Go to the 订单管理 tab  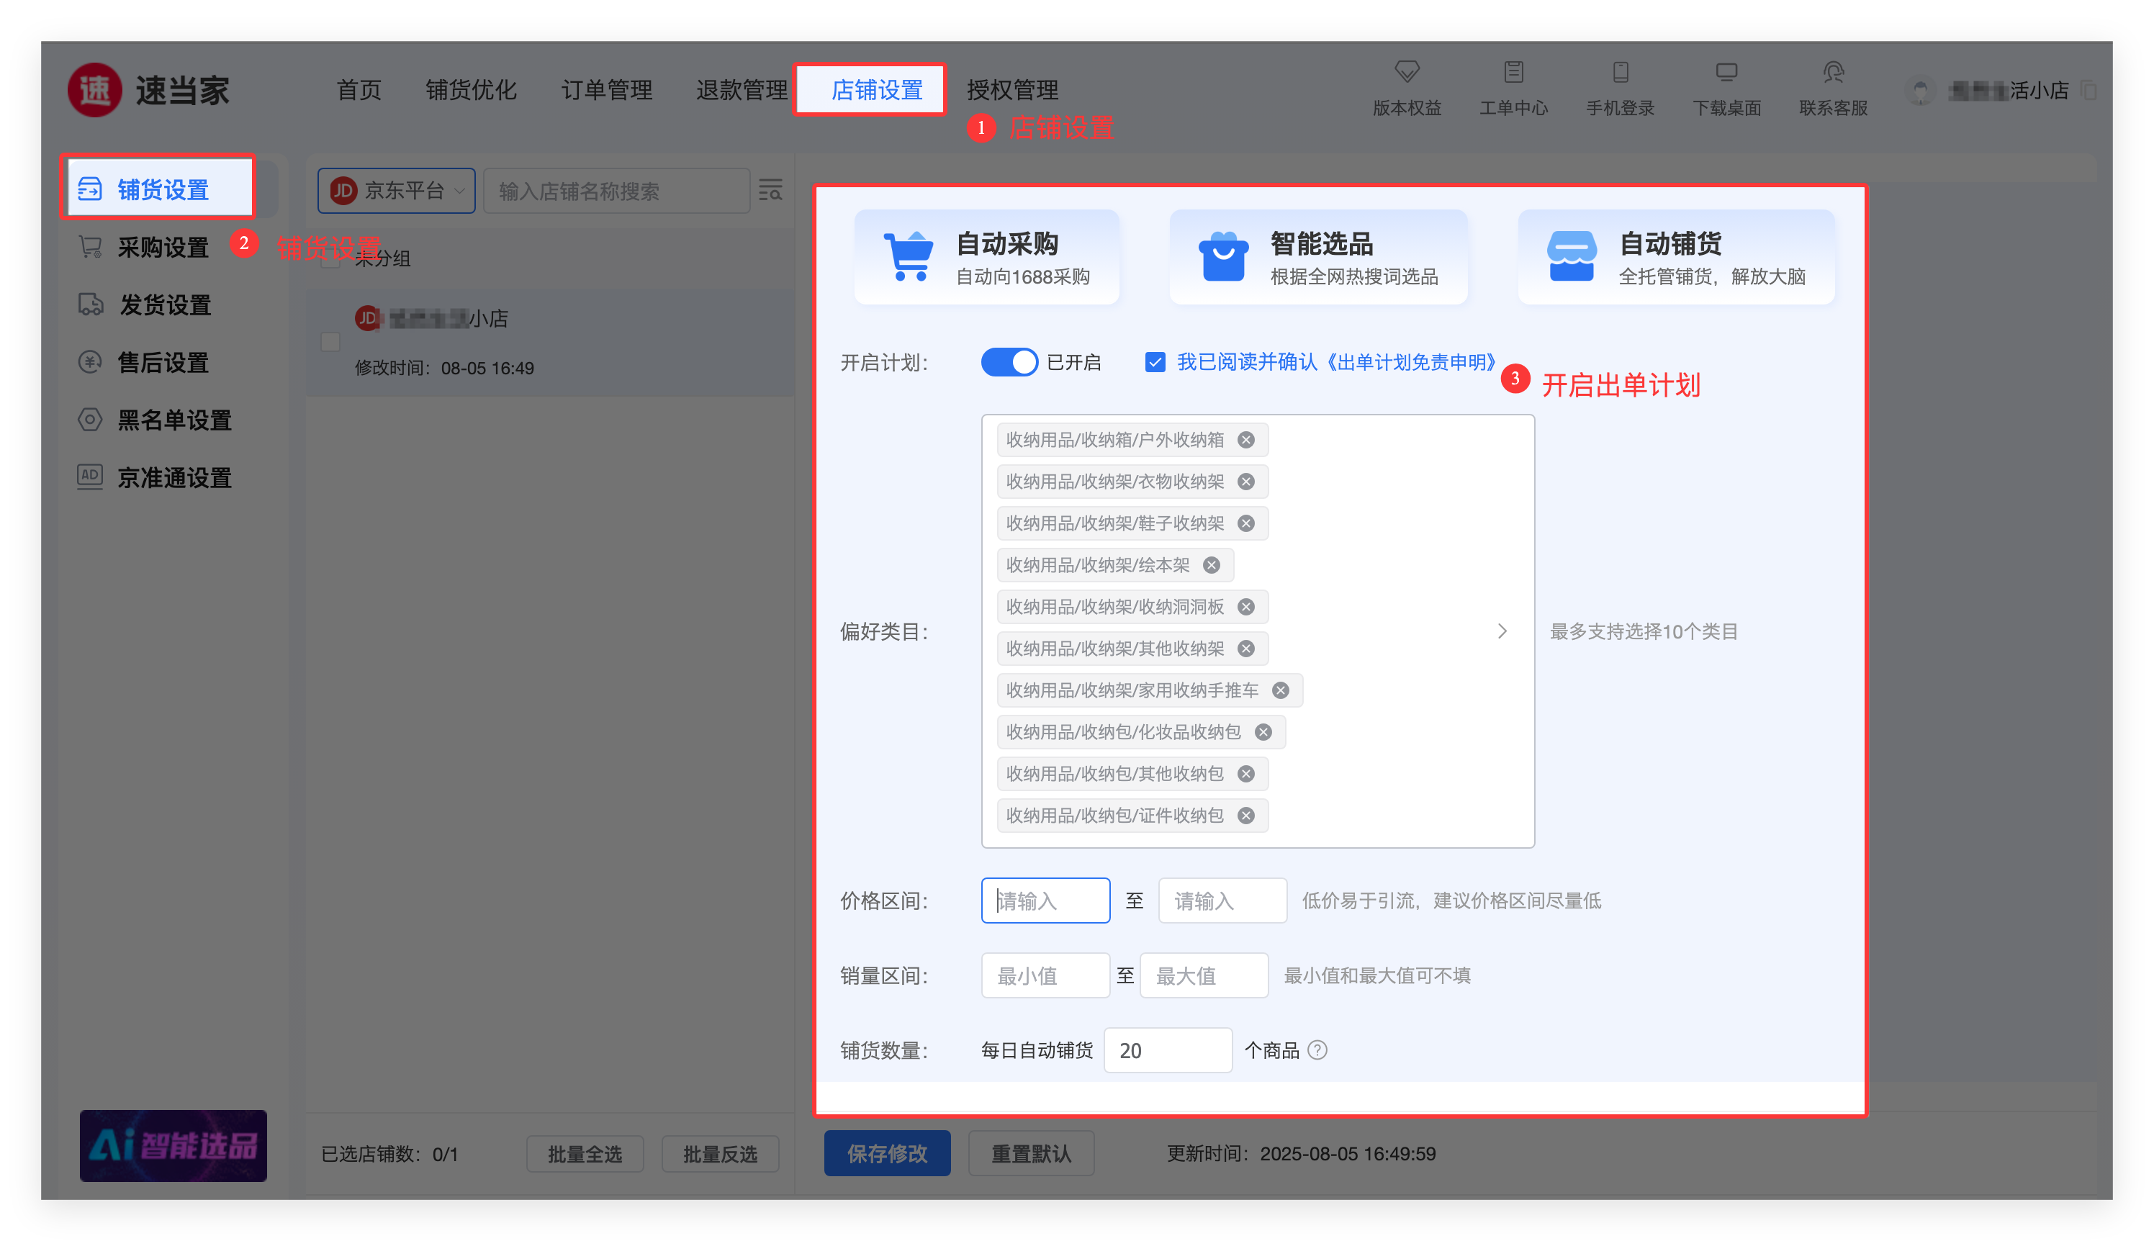606,91
